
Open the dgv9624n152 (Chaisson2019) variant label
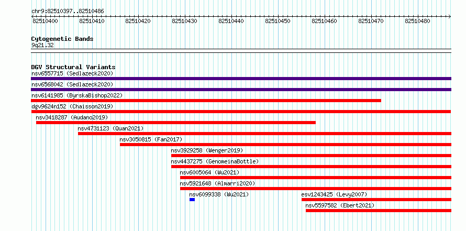point(72,106)
